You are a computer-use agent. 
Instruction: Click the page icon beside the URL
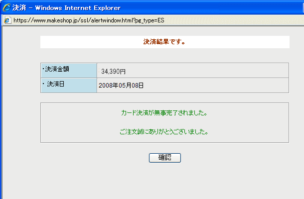(7, 20)
